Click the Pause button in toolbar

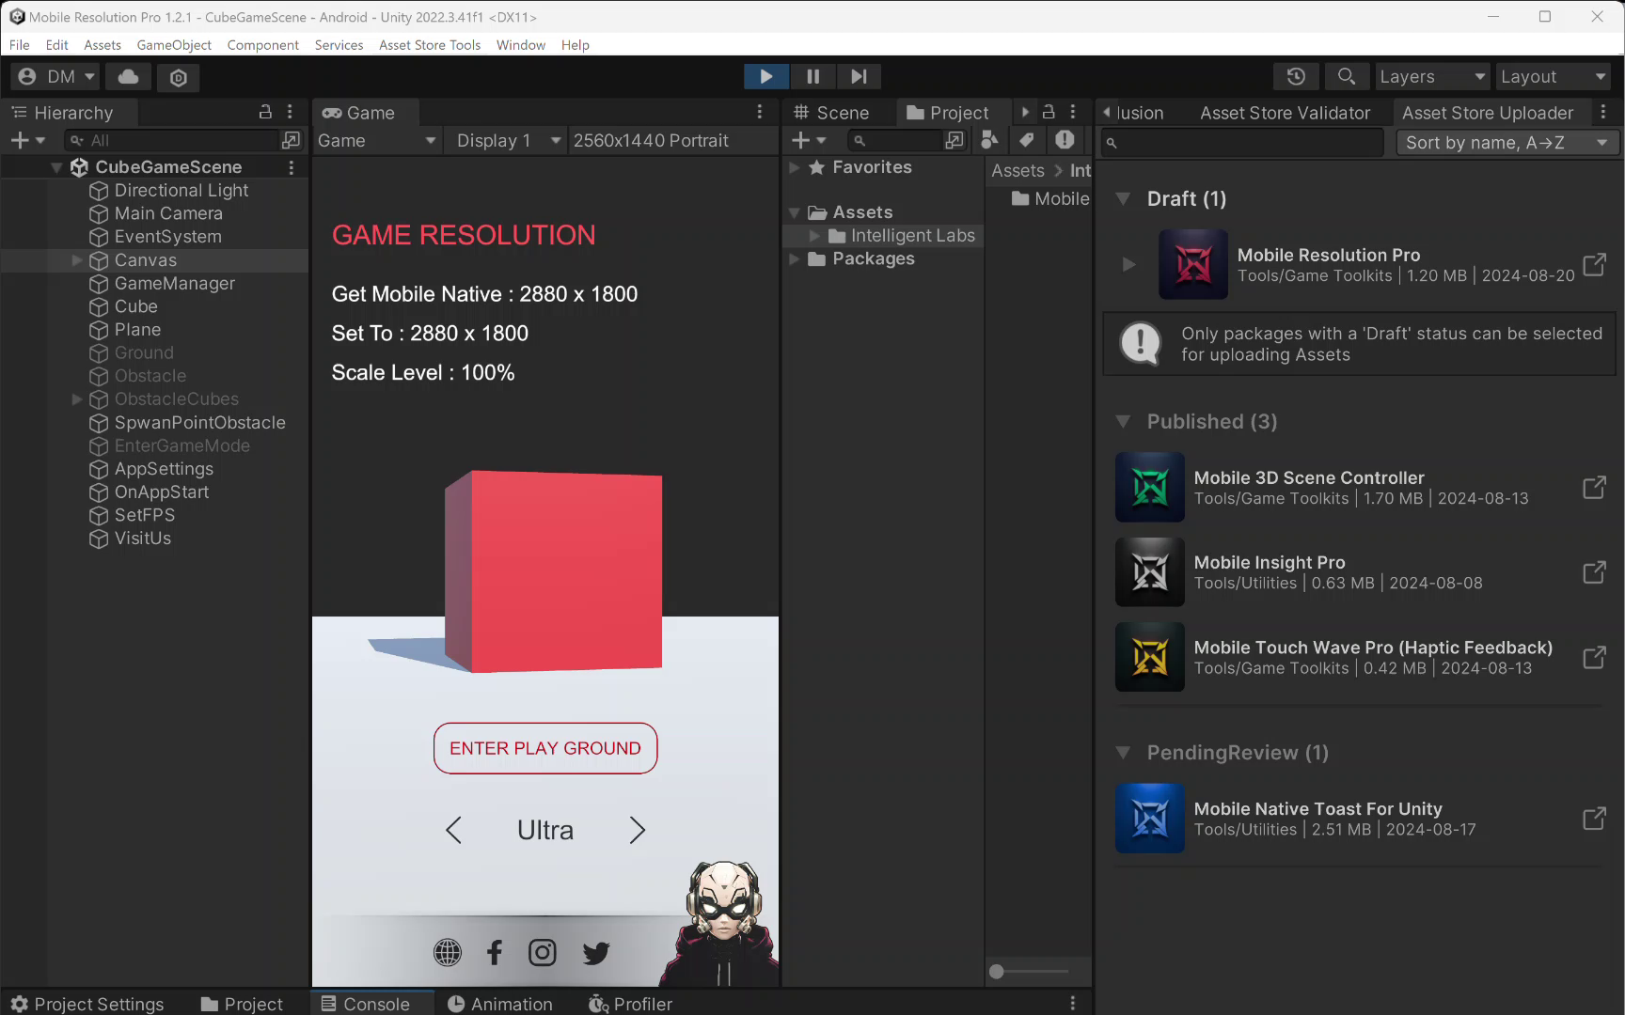pyautogui.click(x=812, y=76)
